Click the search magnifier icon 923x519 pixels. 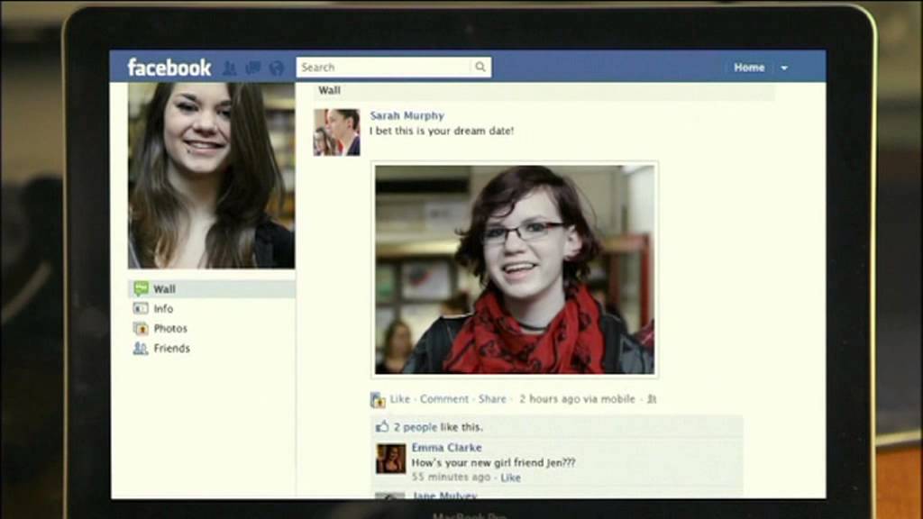click(480, 67)
